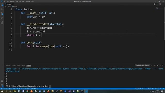Select the Terminal panel tab

(x=29, y=65)
